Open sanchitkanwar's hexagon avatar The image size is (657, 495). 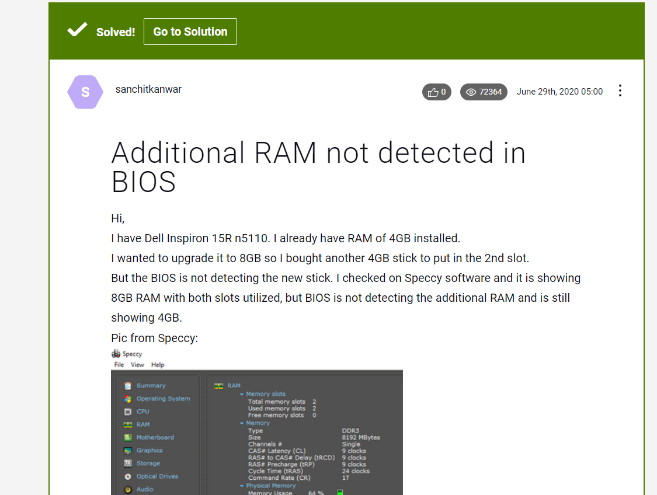pyautogui.click(x=85, y=92)
